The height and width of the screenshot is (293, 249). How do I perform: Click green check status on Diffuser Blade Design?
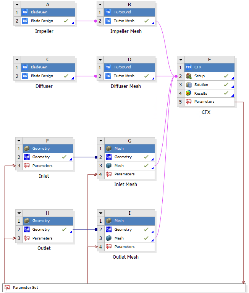click(x=66, y=76)
